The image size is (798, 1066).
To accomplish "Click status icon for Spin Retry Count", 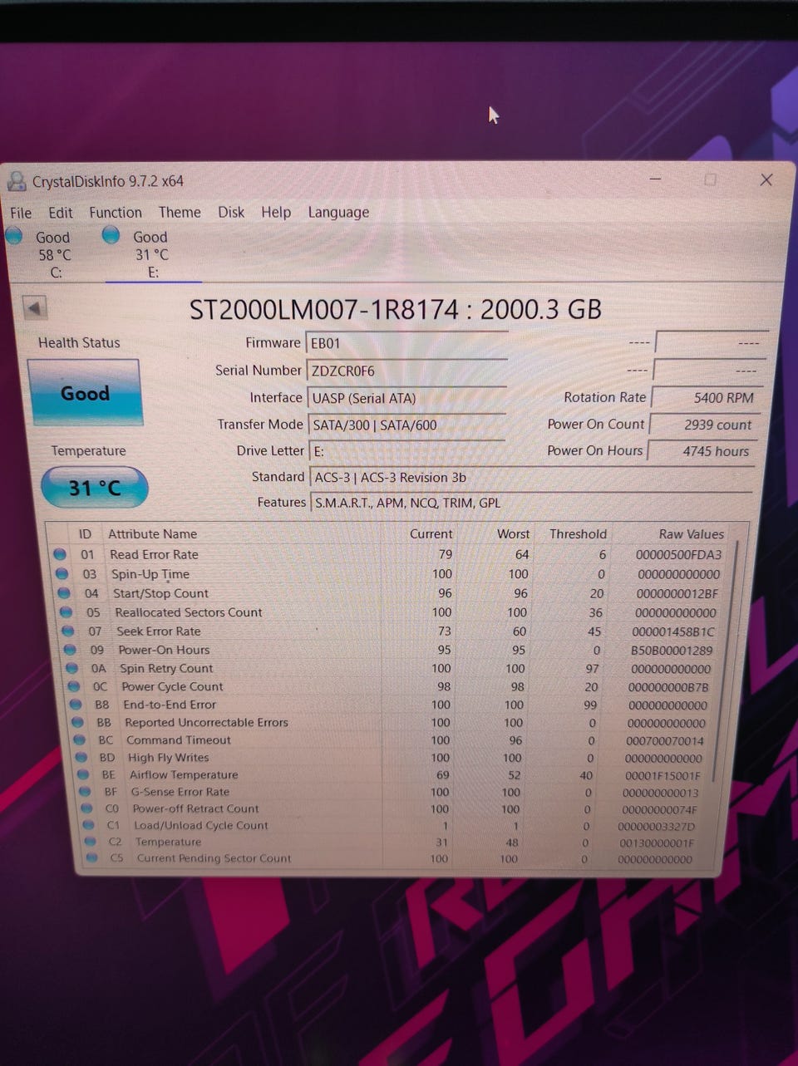I will 72,668.
